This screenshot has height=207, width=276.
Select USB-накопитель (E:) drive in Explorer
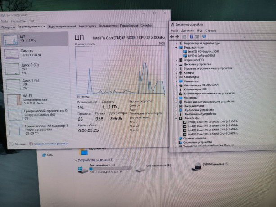(154, 168)
